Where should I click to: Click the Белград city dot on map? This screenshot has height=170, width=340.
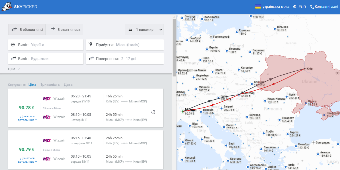coord(247,117)
